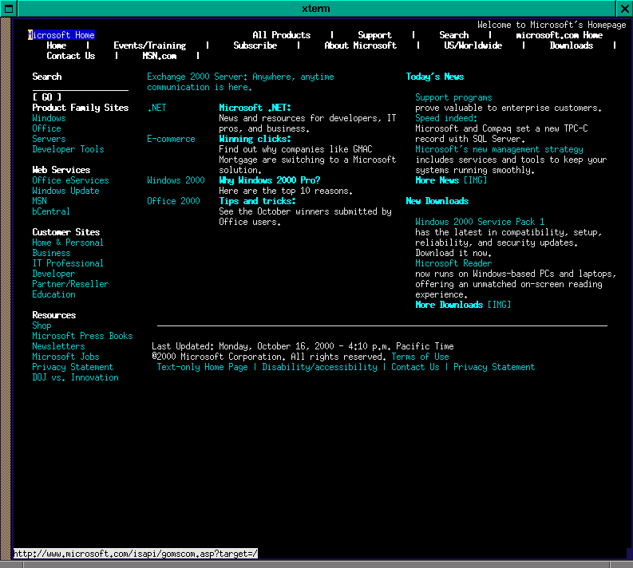Open the Events/Training navigation link
This screenshot has height=568, width=633.
pos(149,45)
